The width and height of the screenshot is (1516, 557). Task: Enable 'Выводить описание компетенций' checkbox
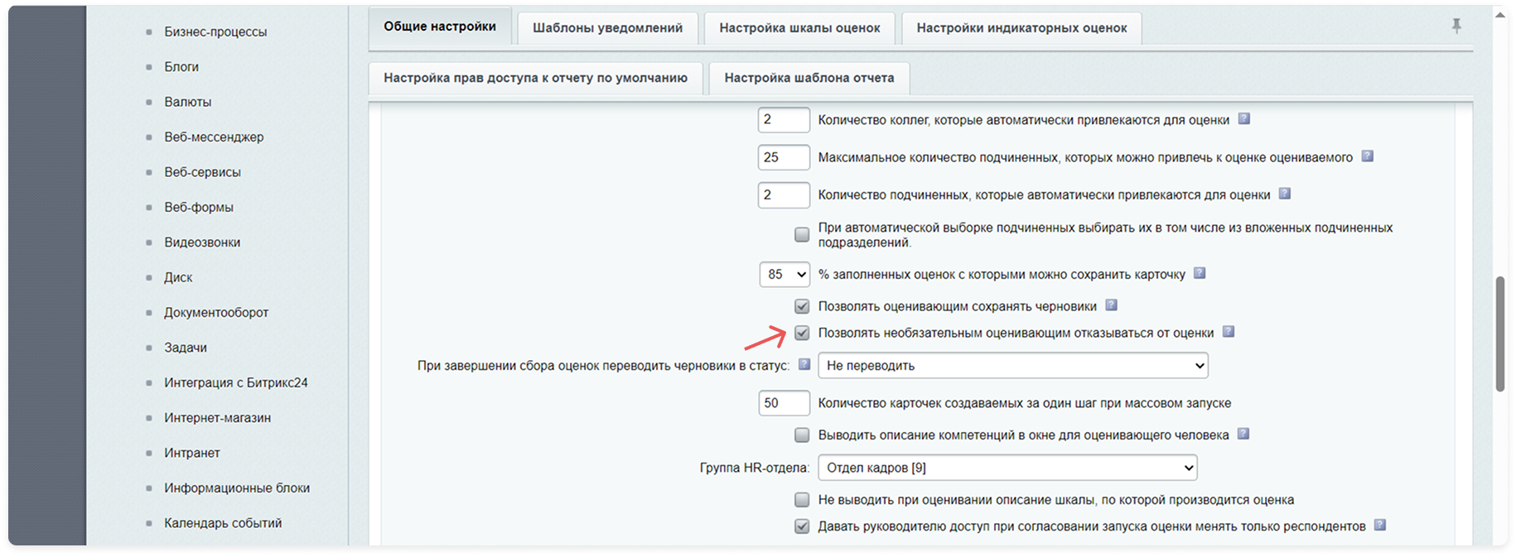(802, 435)
